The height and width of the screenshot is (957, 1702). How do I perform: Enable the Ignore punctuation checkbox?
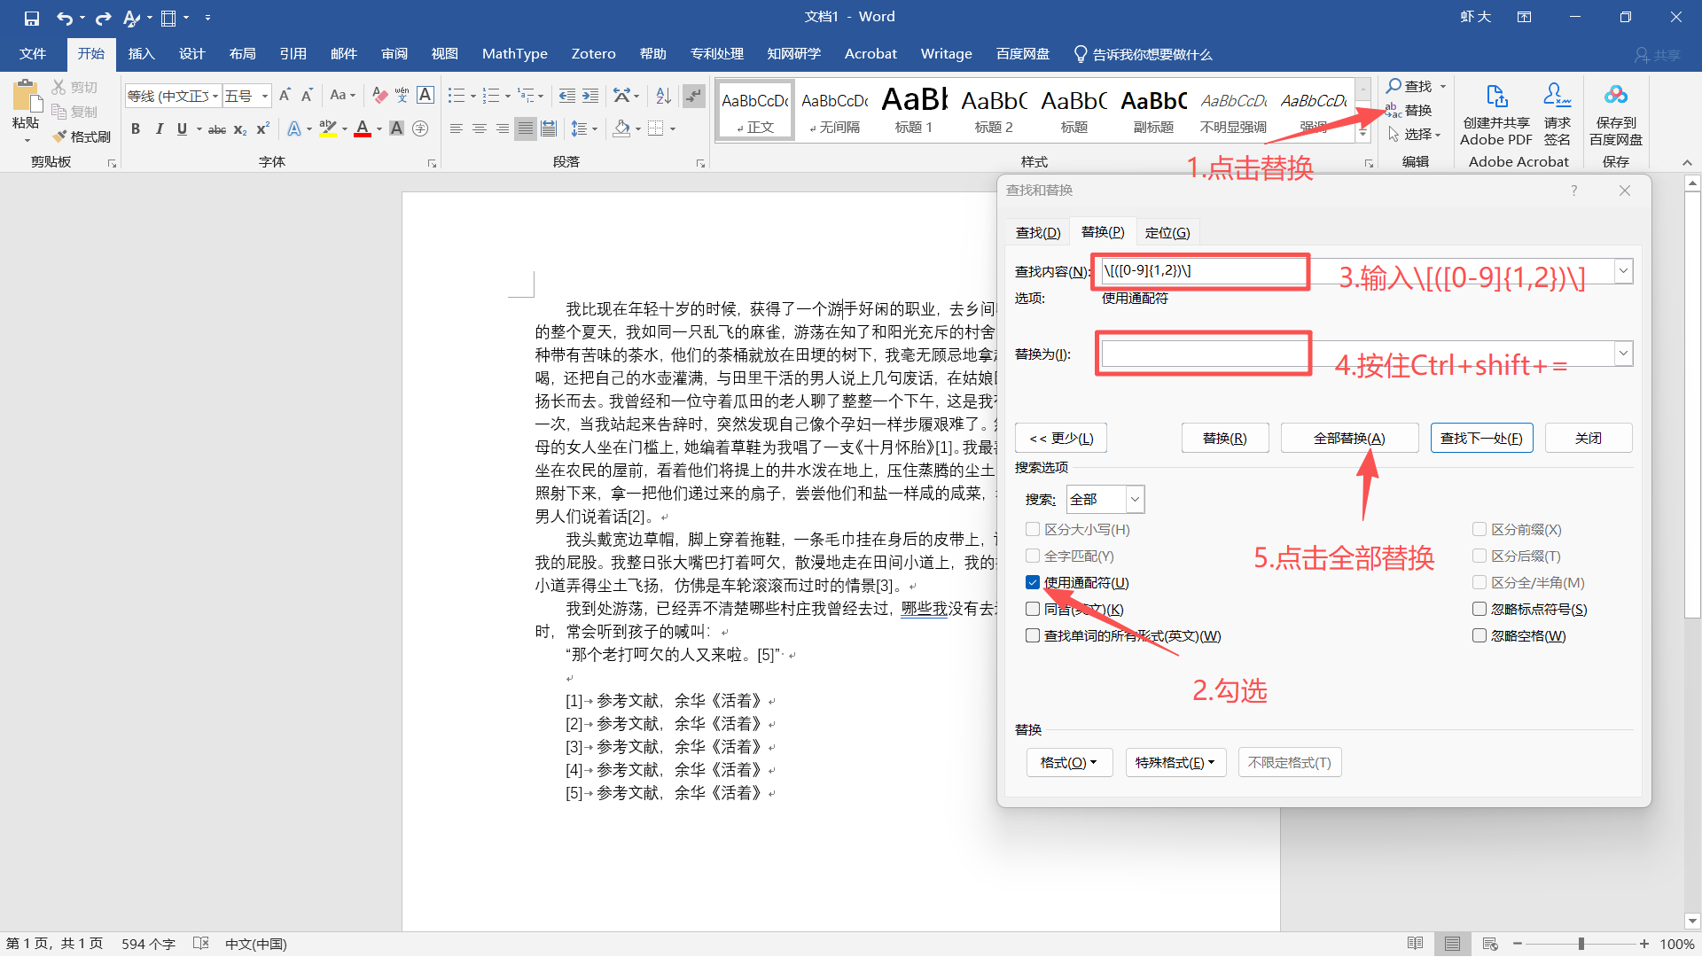(1479, 610)
